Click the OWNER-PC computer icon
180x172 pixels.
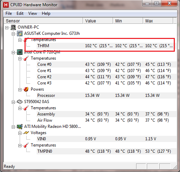(x=13, y=27)
